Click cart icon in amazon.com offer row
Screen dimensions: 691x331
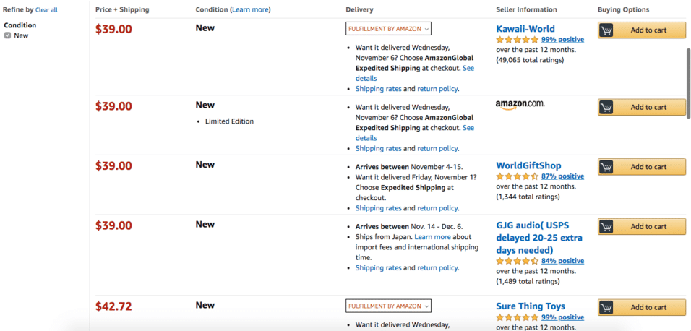606,107
